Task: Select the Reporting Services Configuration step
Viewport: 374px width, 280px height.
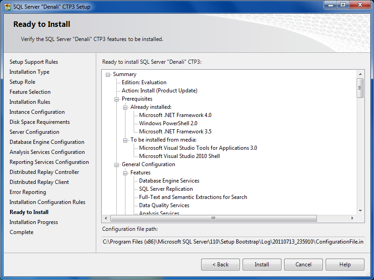Action: click(x=49, y=162)
